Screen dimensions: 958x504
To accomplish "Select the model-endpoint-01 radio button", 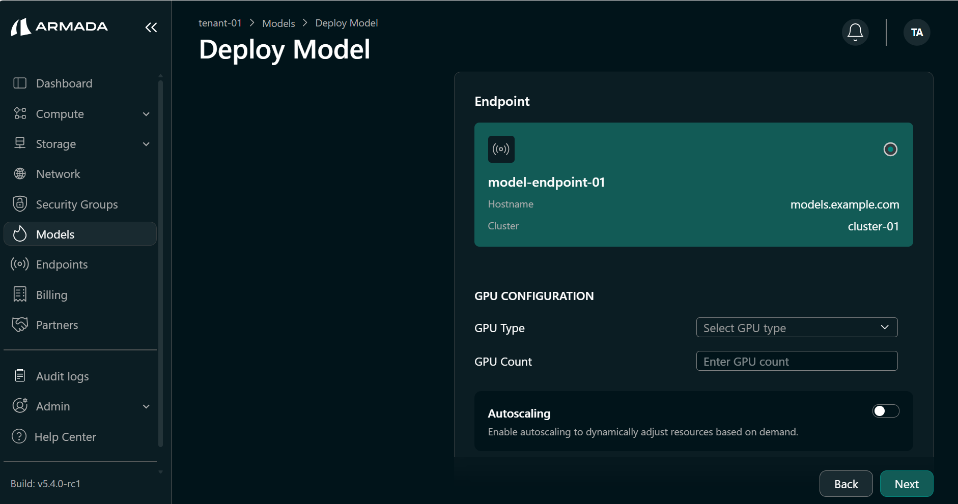I will pos(890,149).
